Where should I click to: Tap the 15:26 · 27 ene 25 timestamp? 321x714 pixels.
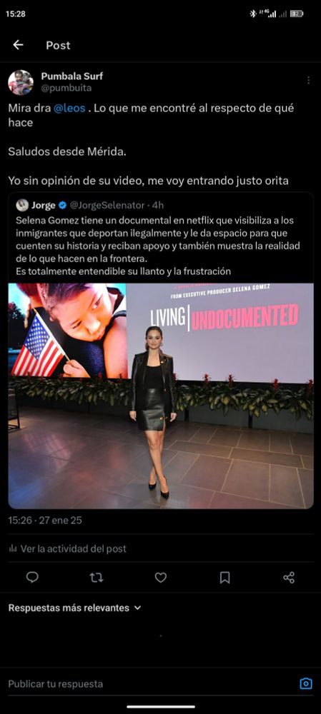45,520
